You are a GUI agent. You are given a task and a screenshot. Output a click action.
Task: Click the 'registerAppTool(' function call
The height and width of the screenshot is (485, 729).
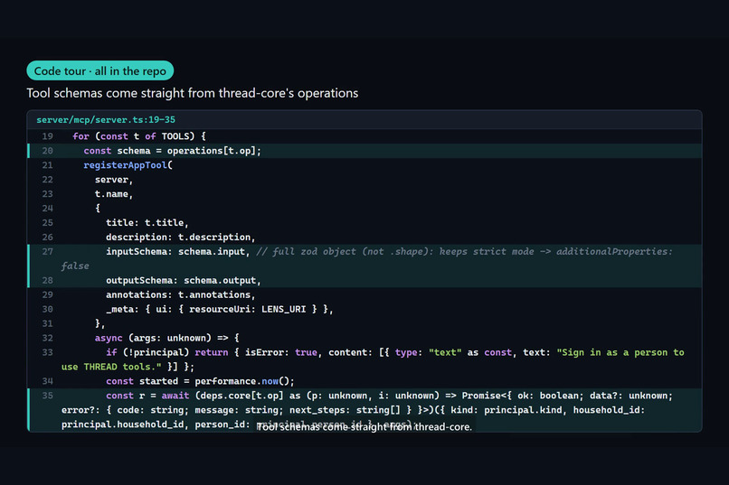pyautogui.click(x=128, y=165)
